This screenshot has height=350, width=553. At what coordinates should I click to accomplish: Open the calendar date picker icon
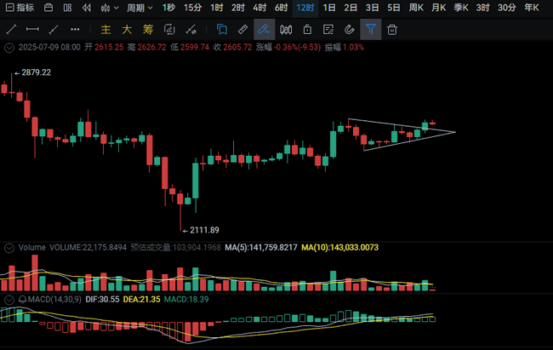tap(46, 8)
